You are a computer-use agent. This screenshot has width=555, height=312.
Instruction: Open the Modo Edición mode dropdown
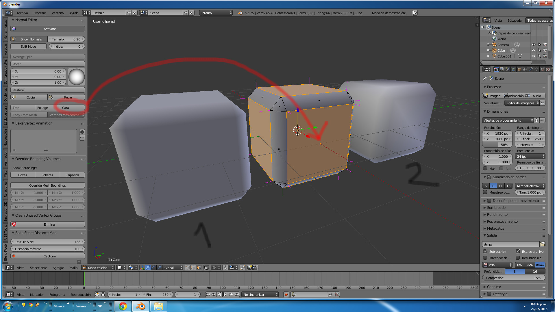point(98,268)
